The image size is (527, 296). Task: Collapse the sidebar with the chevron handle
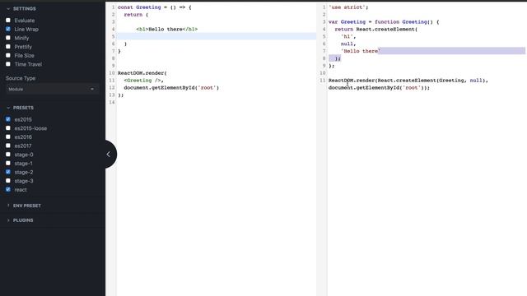click(x=109, y=155)
